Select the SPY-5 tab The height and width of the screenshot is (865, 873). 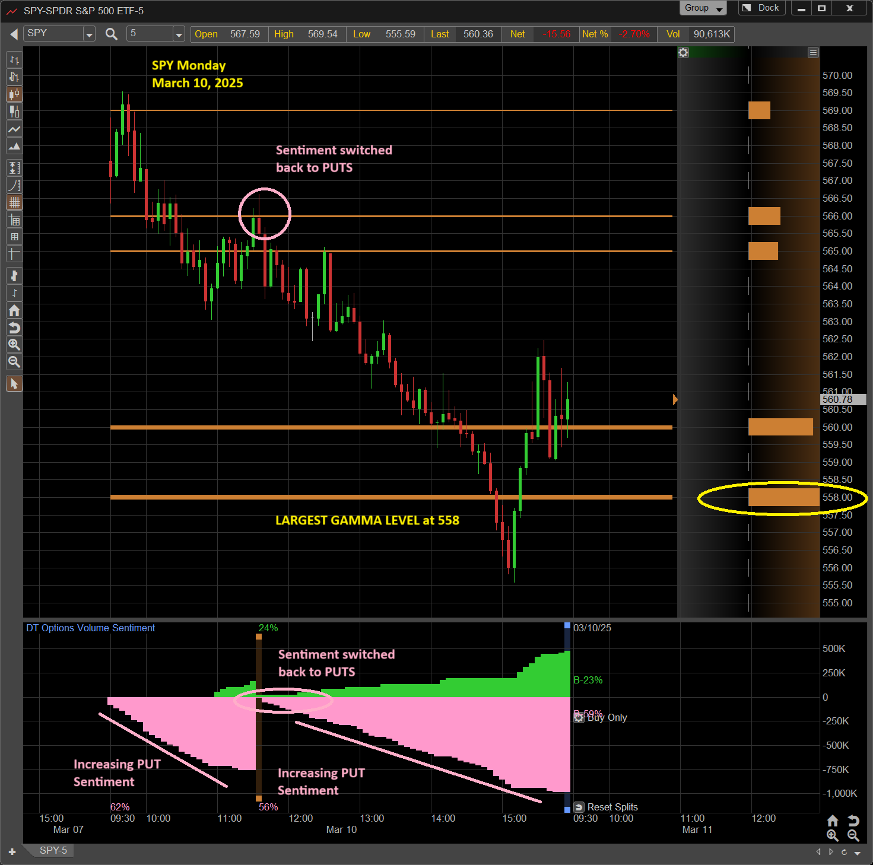[x=53, y=850]
